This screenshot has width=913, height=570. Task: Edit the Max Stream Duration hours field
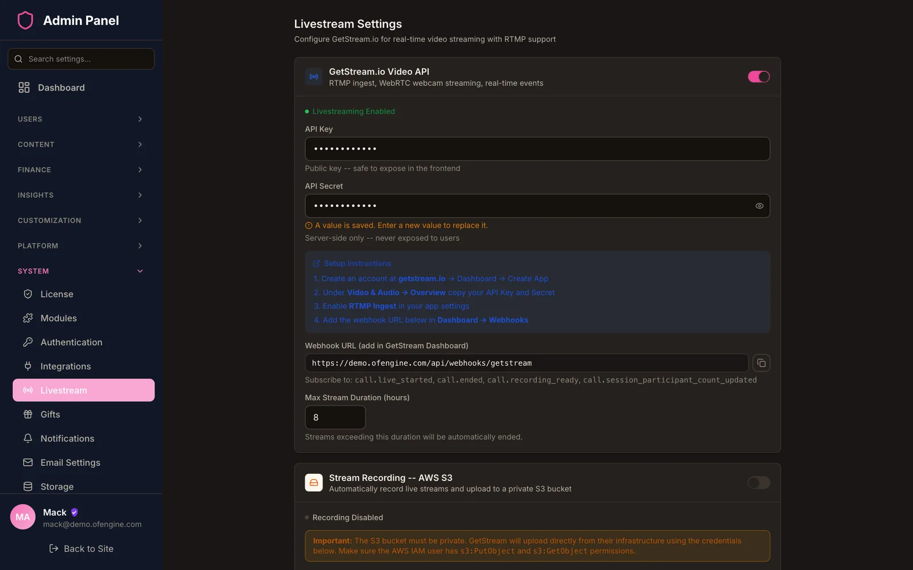[336, 417]
